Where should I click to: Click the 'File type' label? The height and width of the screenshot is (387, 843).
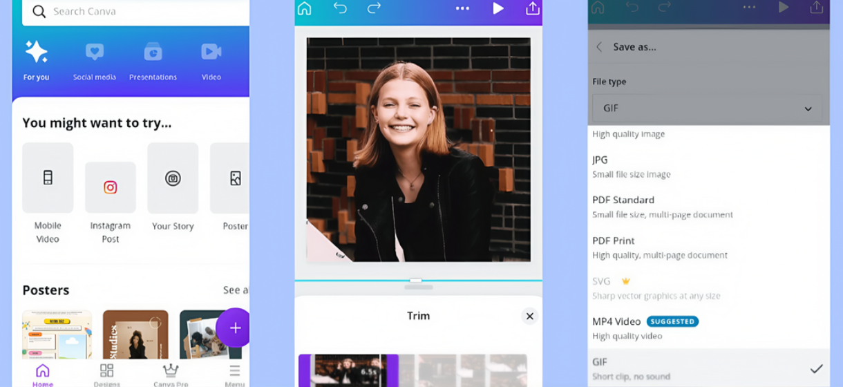[609, 82]
